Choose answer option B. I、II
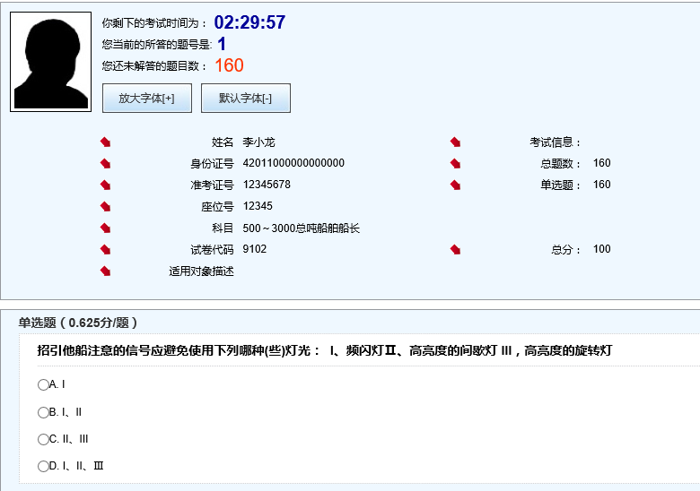The height and width of the screenshot is (491, 700). pos(43,412)
